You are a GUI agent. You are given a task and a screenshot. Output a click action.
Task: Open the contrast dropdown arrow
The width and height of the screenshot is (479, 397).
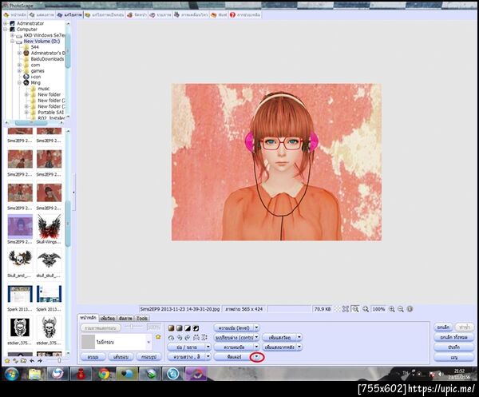(256, 337)
